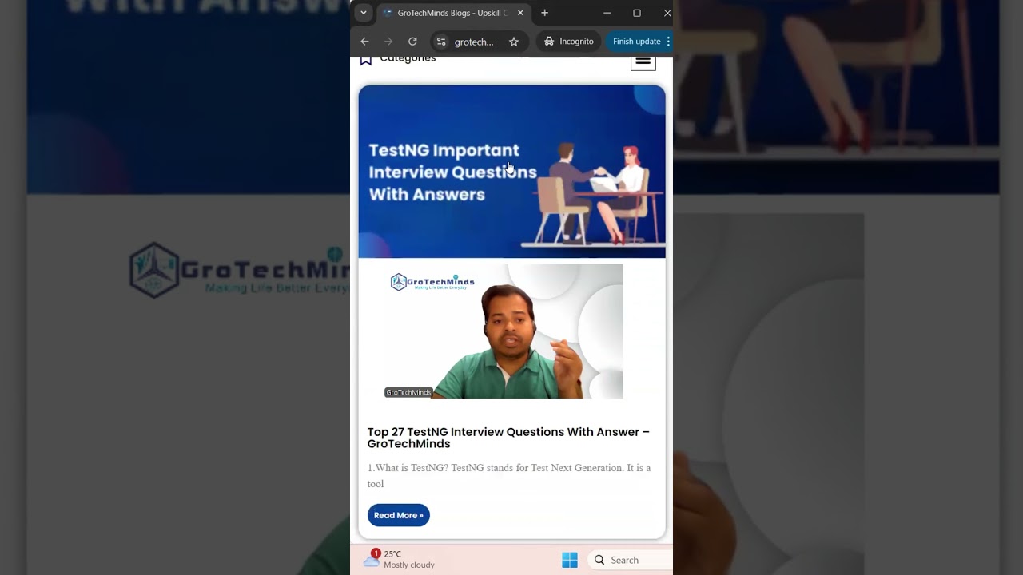
Task: Reload the current page
Action: (x=412, y=42)
